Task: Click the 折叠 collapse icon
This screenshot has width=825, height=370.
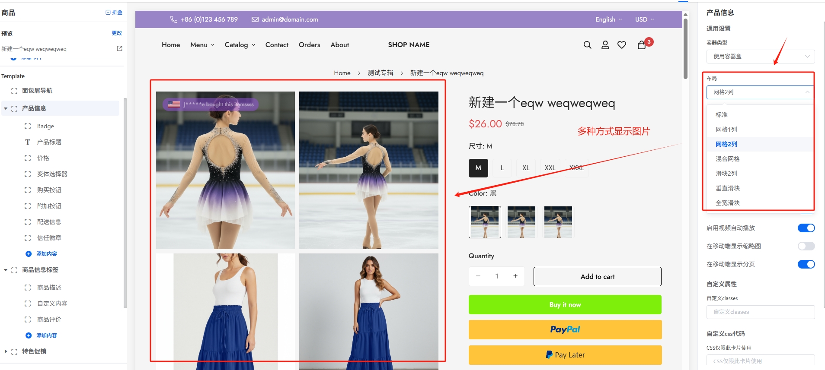Action: 108,13
